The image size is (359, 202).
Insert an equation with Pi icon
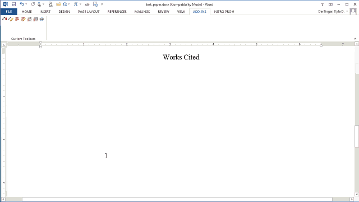coord(76,4)
